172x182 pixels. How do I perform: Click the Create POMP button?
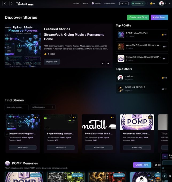coord(142,165)
